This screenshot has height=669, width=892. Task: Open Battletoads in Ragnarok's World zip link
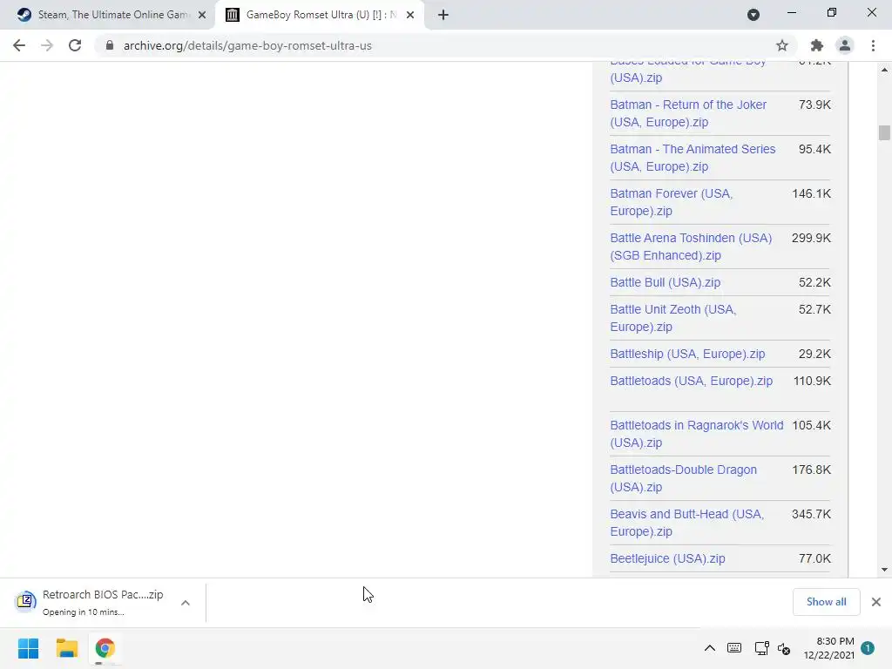(696, 434)
